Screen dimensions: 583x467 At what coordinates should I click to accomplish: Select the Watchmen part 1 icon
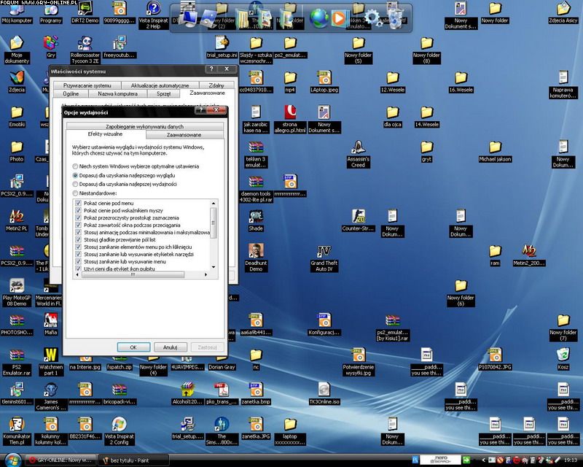pyautogui.click(x=51, y=361)
